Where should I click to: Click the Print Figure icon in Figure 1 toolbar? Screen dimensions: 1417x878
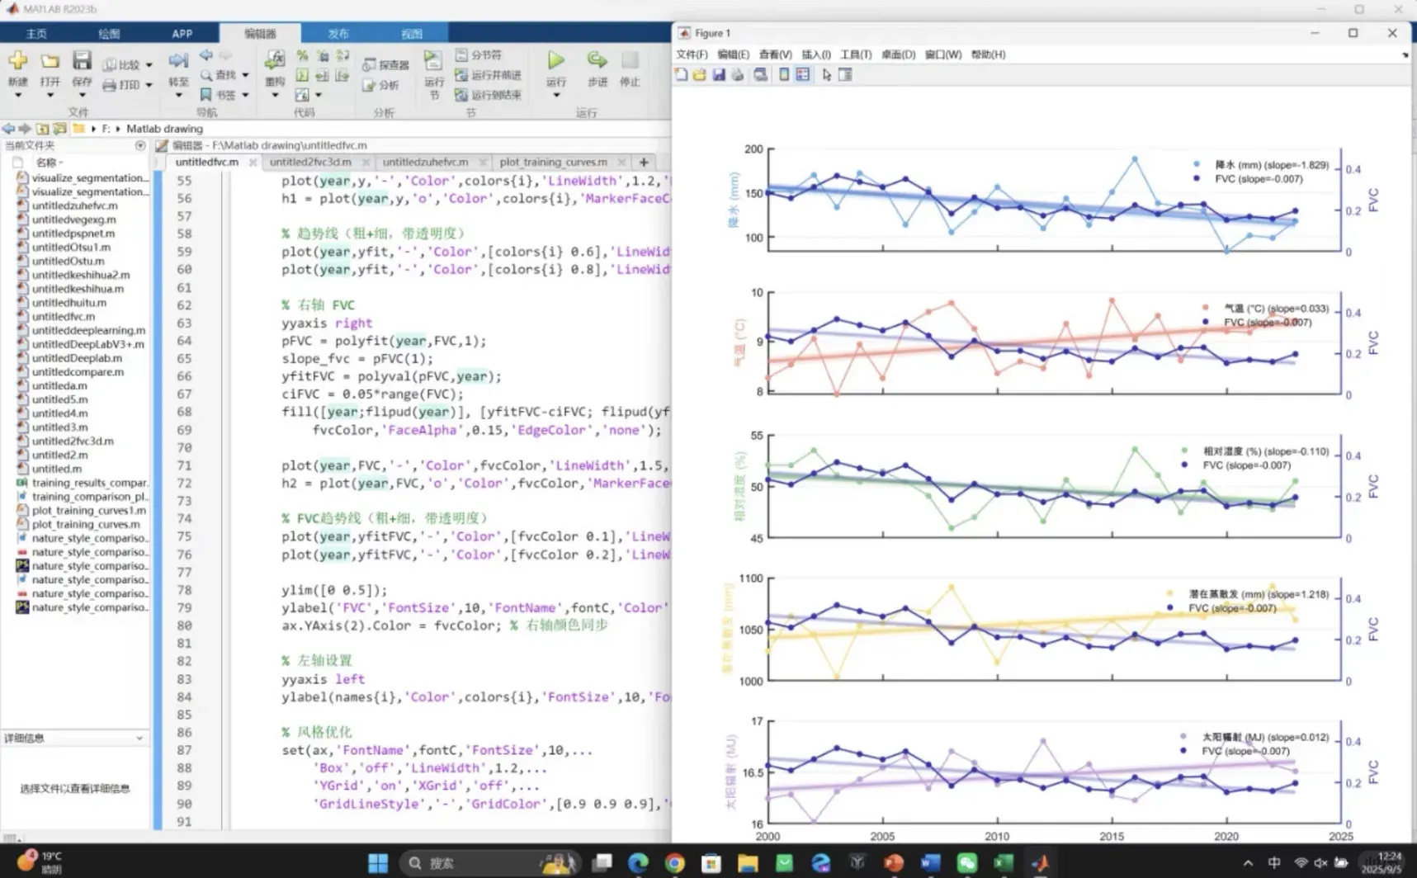pyautogui.click(x=738, y=75)
